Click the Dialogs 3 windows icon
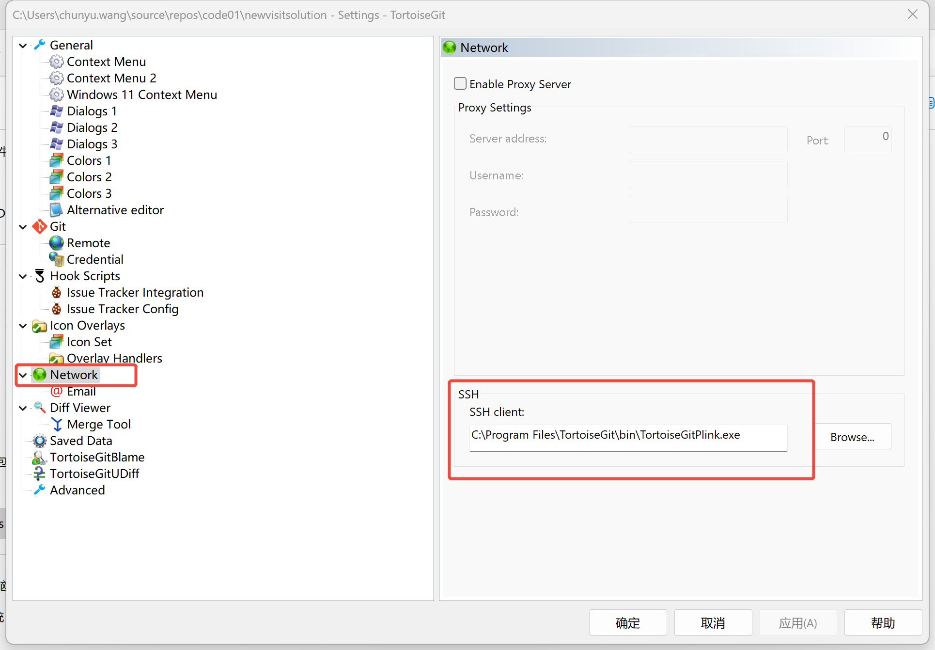This screenshot has width=935, height=650. pos(57,144)
